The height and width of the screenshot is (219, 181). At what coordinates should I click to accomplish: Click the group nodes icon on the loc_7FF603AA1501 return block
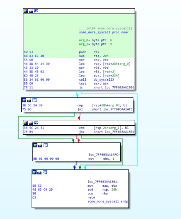point(45,172)
